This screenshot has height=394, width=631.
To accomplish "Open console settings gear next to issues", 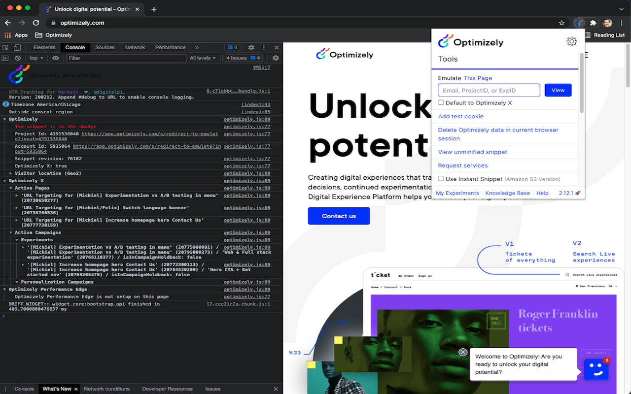I will coord(276,58).
